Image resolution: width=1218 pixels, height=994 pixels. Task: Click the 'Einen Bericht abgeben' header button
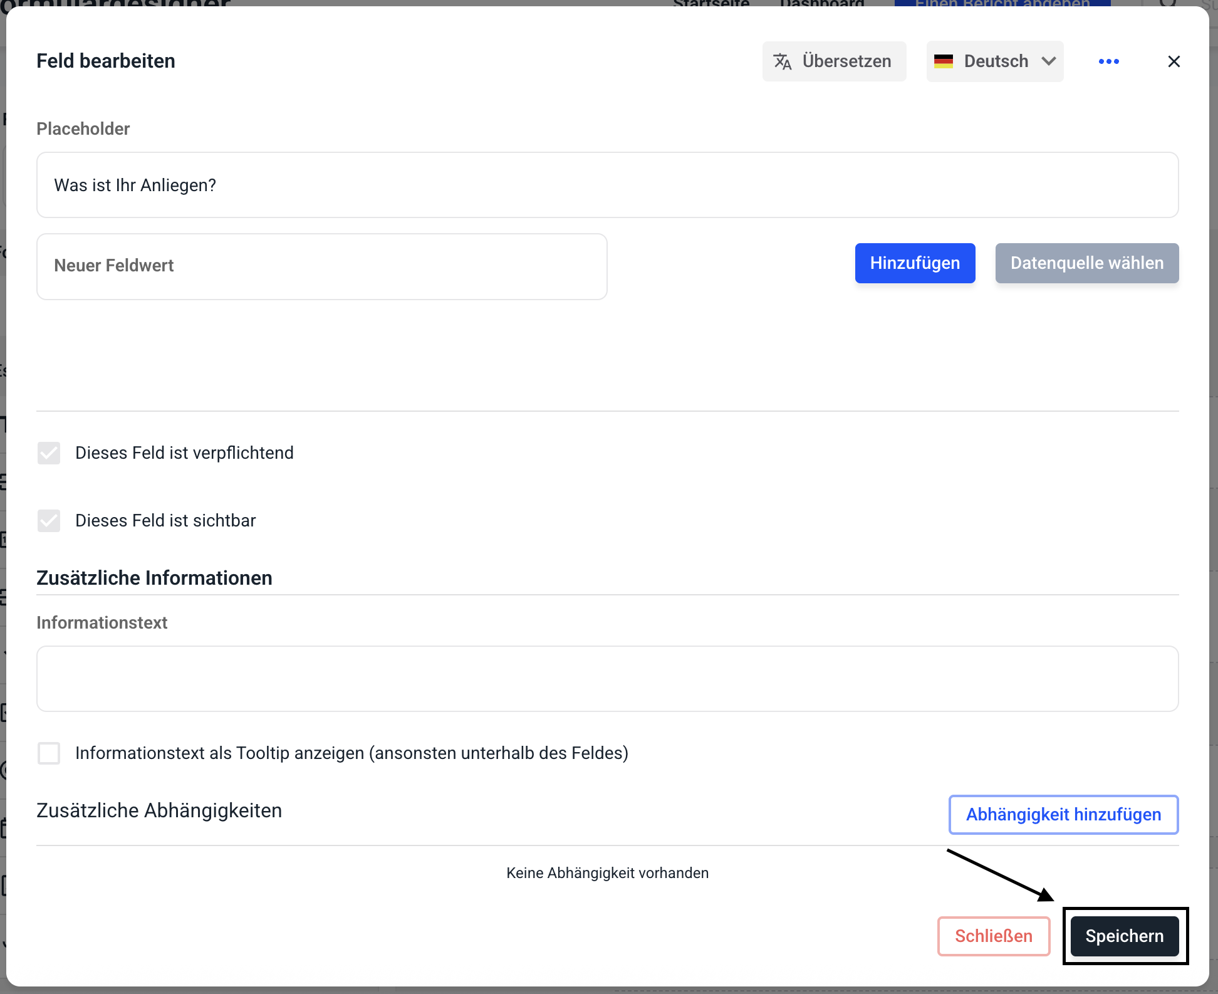click(x=1002, y=3)
